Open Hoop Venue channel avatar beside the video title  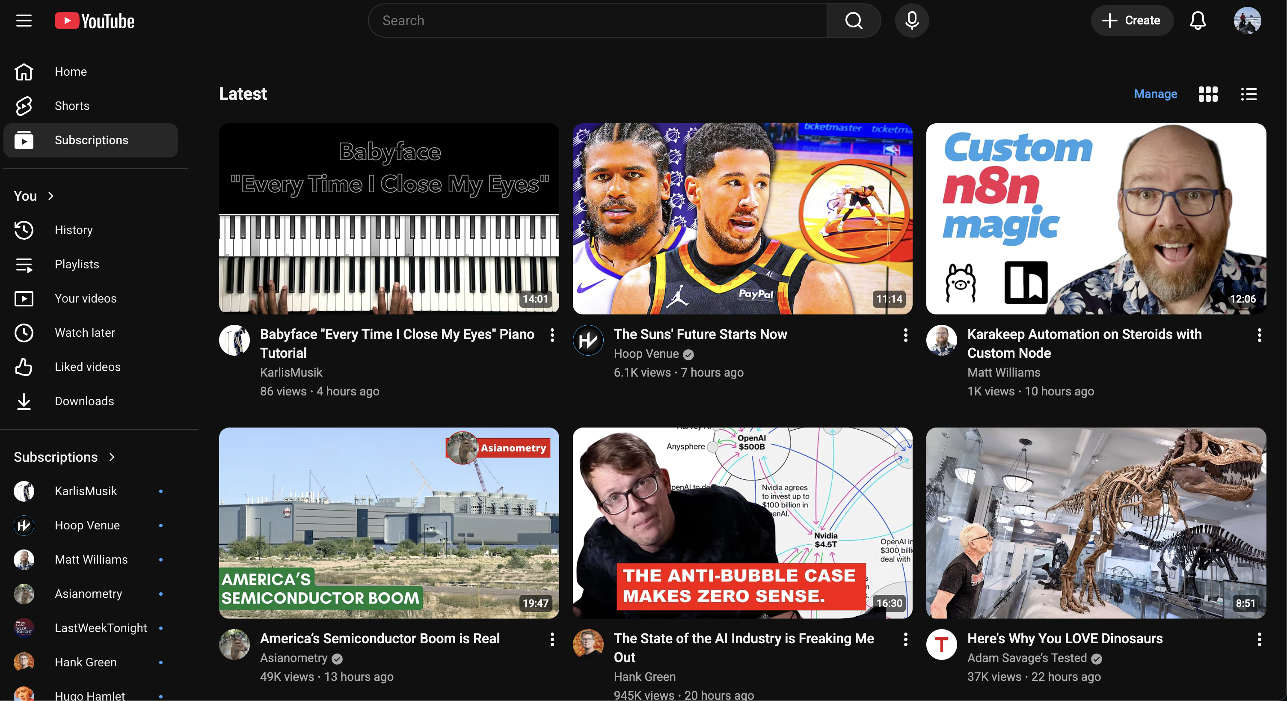[587, 341]
